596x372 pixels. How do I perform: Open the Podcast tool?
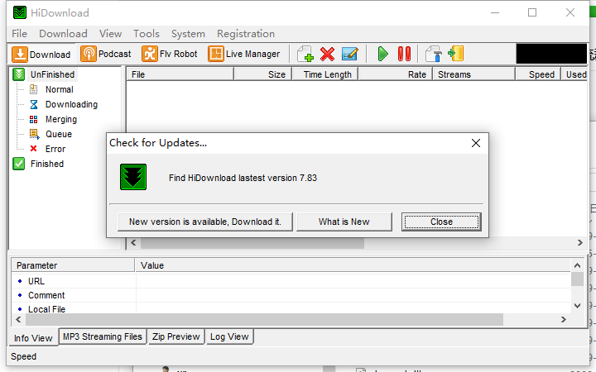[x=106, y=54]
